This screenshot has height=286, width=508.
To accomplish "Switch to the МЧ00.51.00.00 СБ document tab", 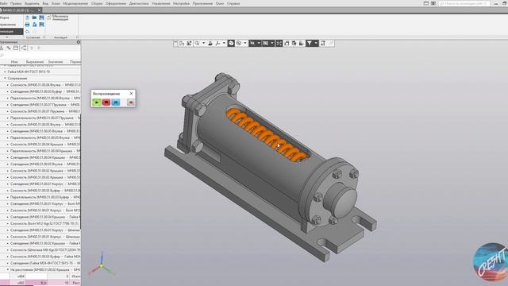I will [x=17, y=10].
